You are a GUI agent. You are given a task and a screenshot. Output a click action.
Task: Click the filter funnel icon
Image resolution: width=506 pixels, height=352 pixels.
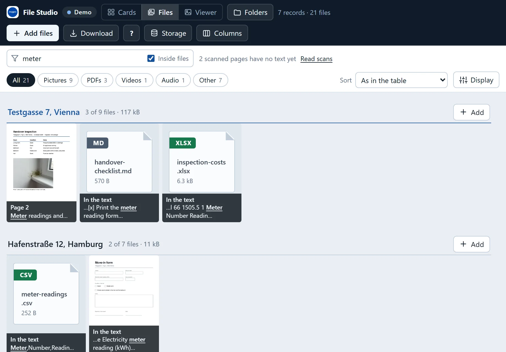(15, 58)
